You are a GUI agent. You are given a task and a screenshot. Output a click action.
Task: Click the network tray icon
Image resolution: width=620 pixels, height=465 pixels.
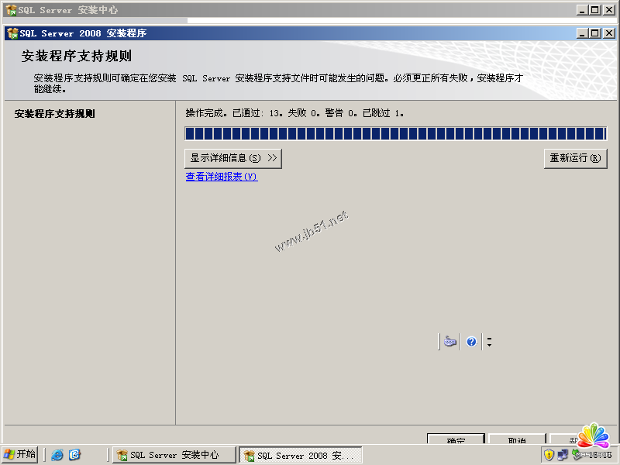(x=564, y=455)
